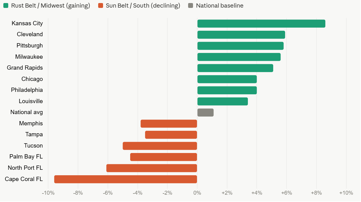Select the Cleveland green bar

241,35
